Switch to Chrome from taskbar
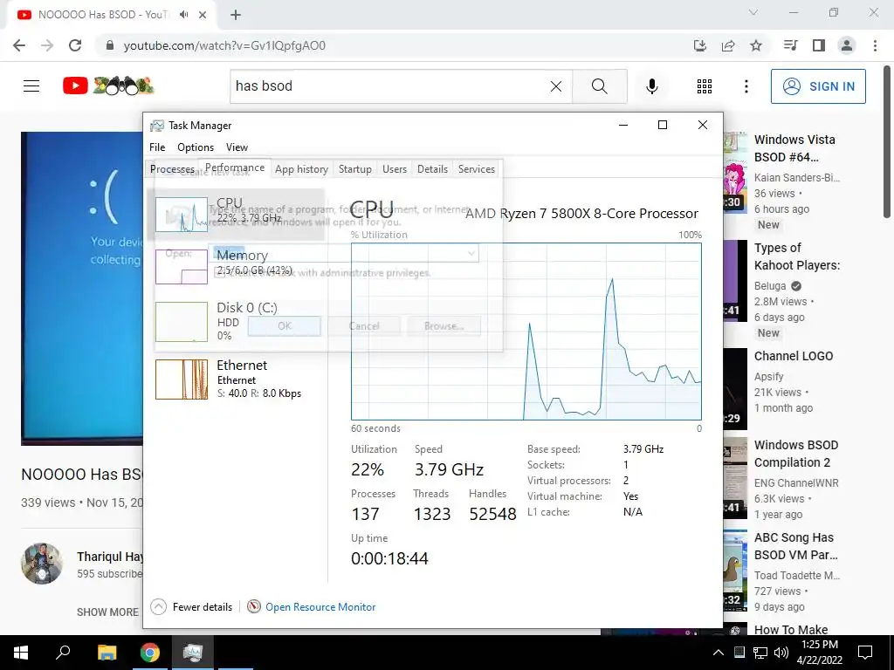The width and height of the screenshot is (894, 670). click(150, 653)
